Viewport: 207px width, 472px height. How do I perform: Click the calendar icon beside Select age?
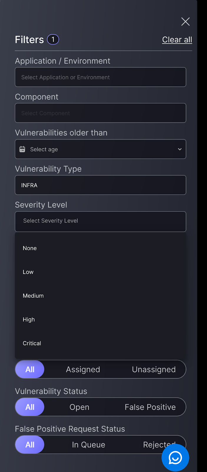coord(22,149)
